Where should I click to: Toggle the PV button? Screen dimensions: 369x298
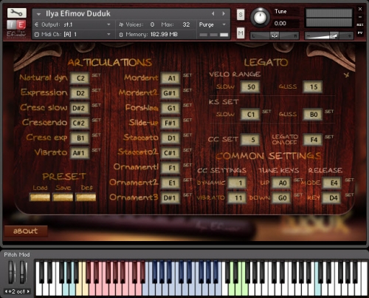point(360,33)
